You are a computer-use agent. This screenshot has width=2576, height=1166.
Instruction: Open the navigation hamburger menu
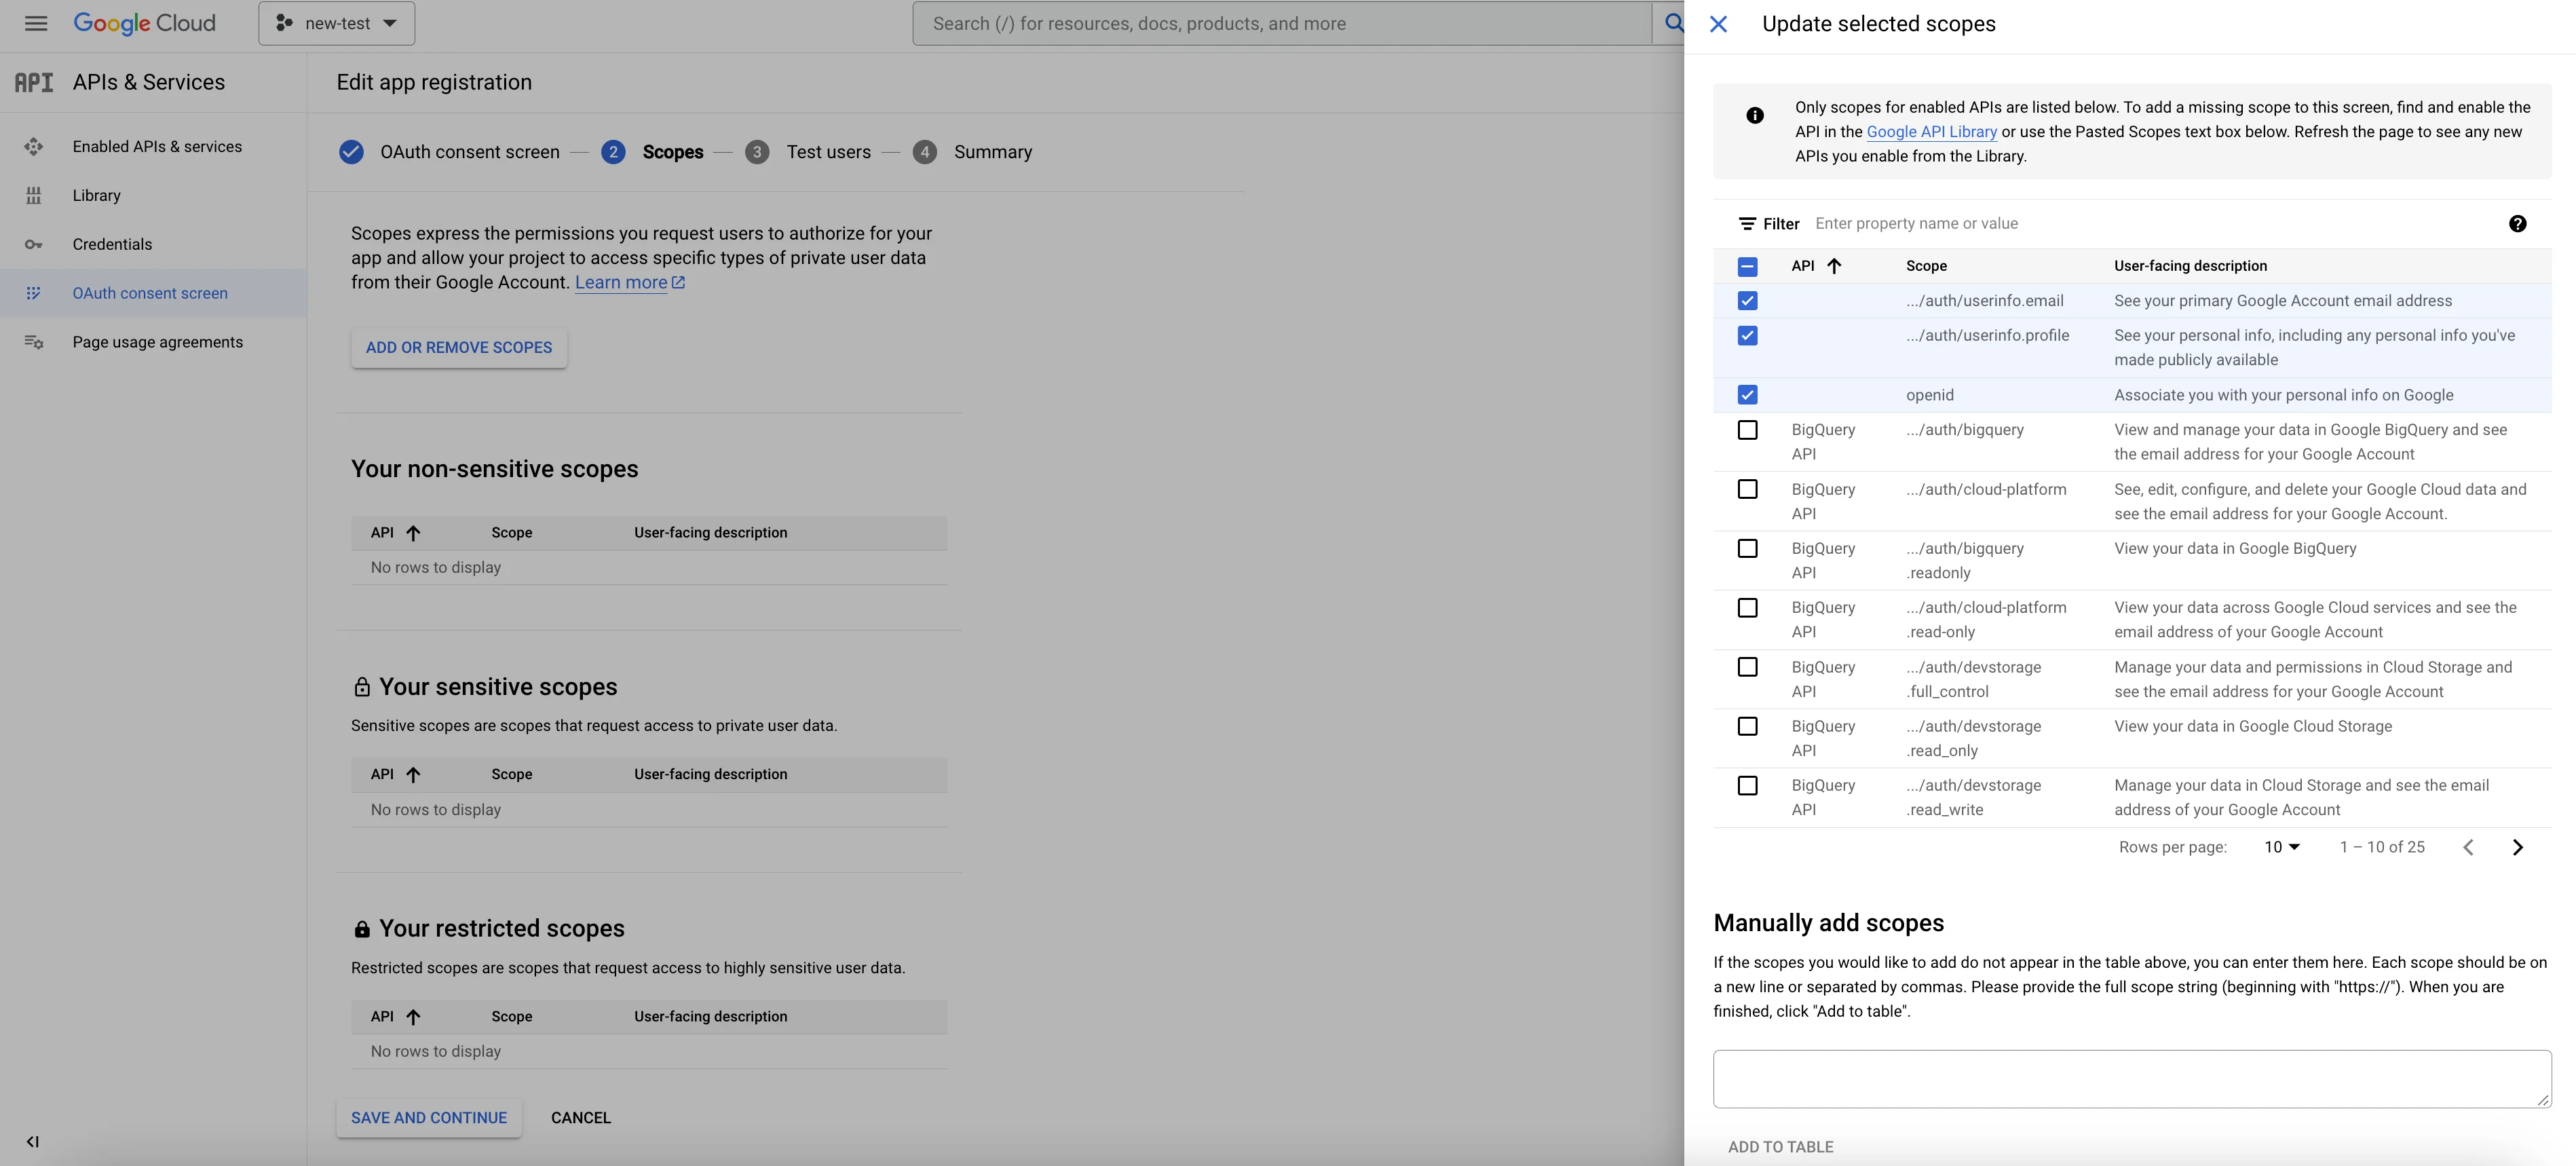click(x=35, y=22)
